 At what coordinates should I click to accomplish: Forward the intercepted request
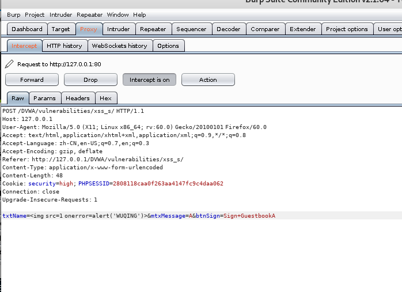point(32,79)
